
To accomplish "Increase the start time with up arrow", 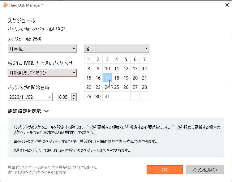I will [x=74, y=95].
